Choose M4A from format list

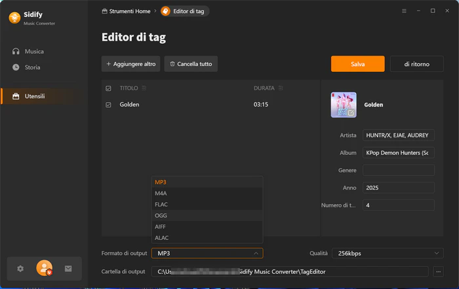(207, 194)
